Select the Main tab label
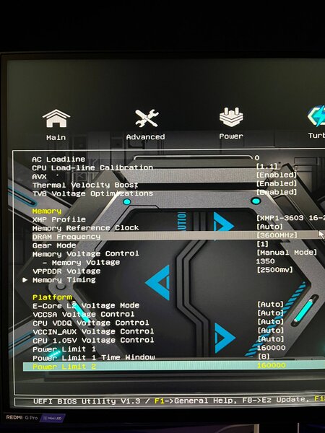 pyautogui.click(x=56, y=138)
